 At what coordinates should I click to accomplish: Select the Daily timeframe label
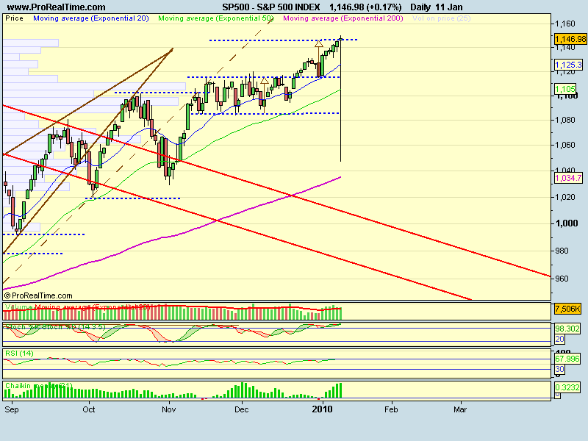pyautogui.click(x=420, y=7)
